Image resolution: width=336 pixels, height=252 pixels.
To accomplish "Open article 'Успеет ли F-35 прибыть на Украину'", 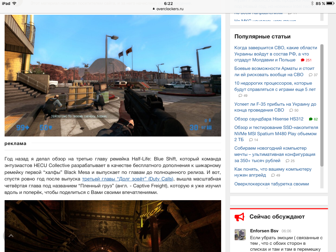I will point(275,107).
